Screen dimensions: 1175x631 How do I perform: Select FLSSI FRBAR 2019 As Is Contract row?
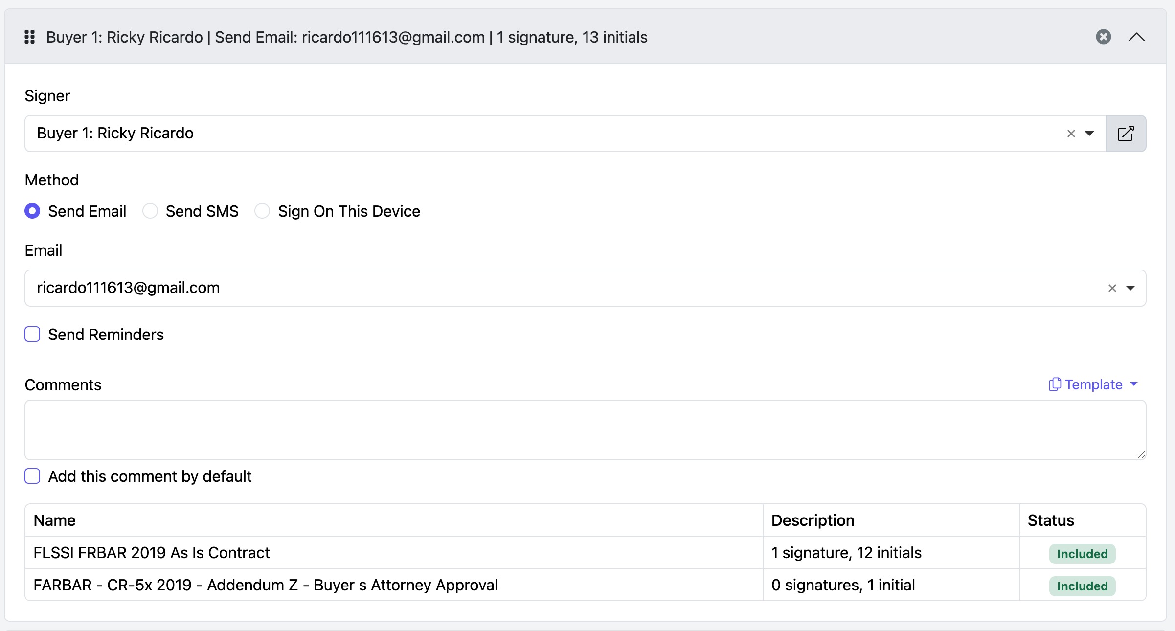pyautogui.click(x=152, y=553)
